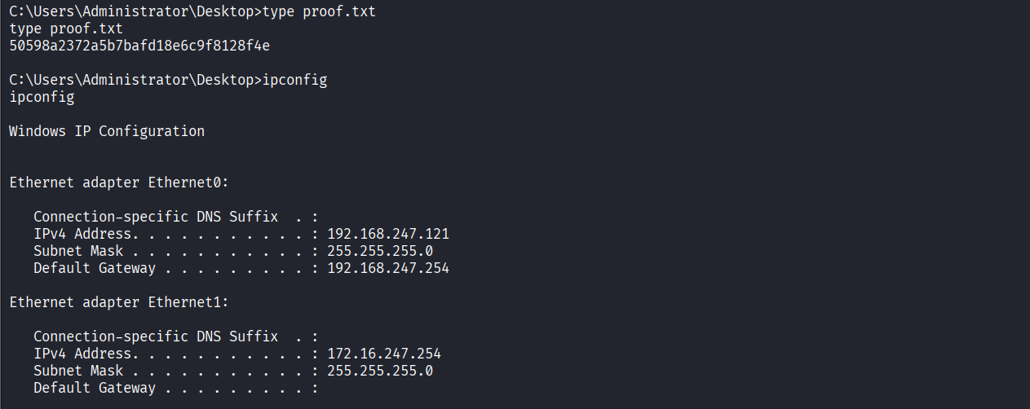
Task: Click the Ethernet0 subnet mask value 255.255.255.0
Action: click(380, 251)
